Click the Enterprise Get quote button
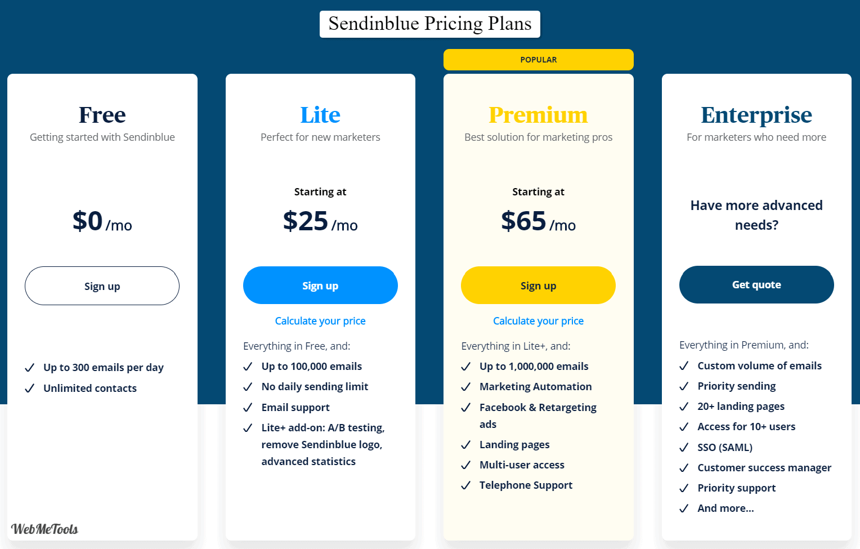860x549 pixels. 756,285
